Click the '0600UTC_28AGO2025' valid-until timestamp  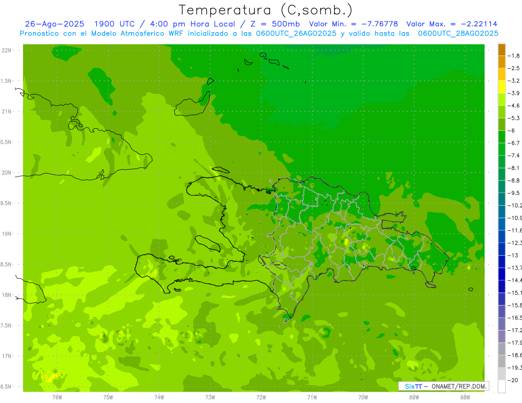[458, 33]
